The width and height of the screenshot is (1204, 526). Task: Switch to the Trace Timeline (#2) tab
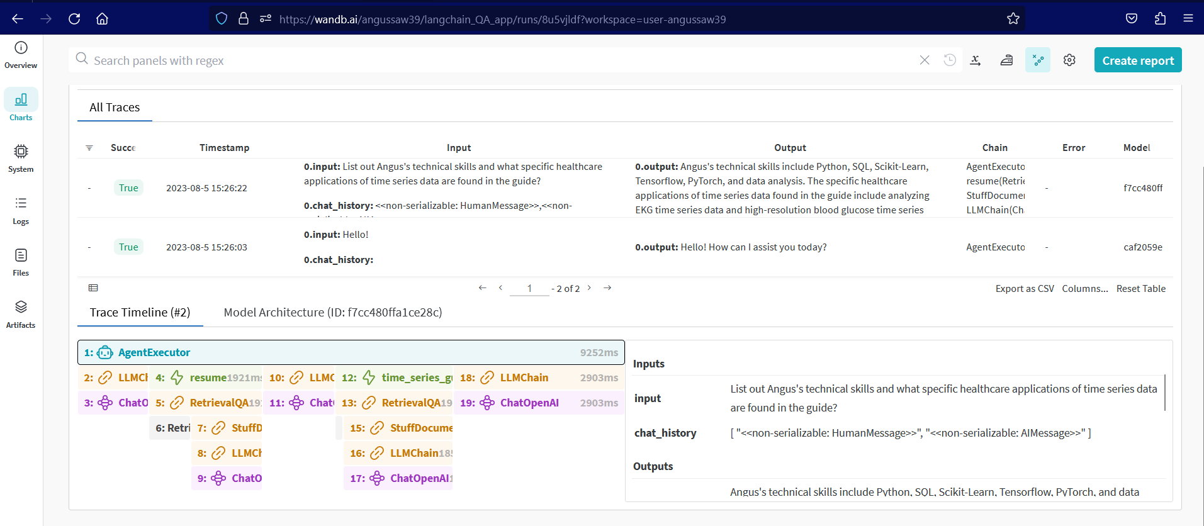(x=140, y=313)
